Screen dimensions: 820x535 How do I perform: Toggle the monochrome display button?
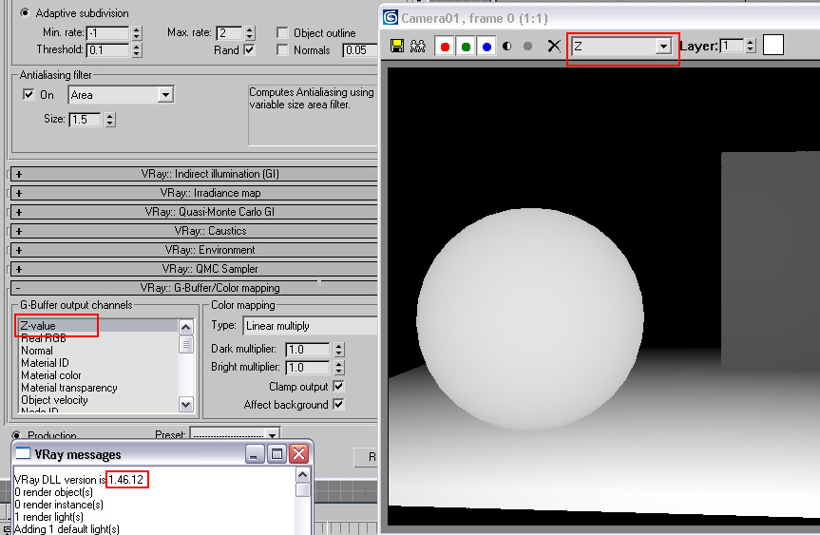pyautogui.click(x=527, y=46)
